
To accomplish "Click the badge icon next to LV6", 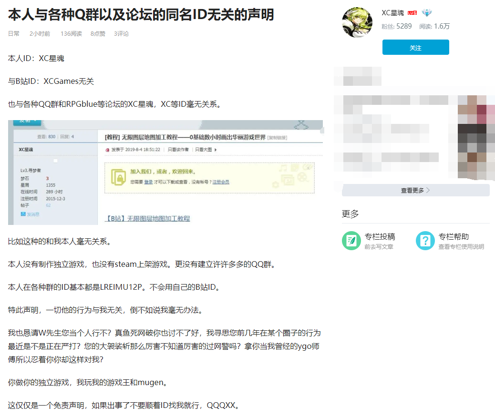I will (x=426, y=12).
